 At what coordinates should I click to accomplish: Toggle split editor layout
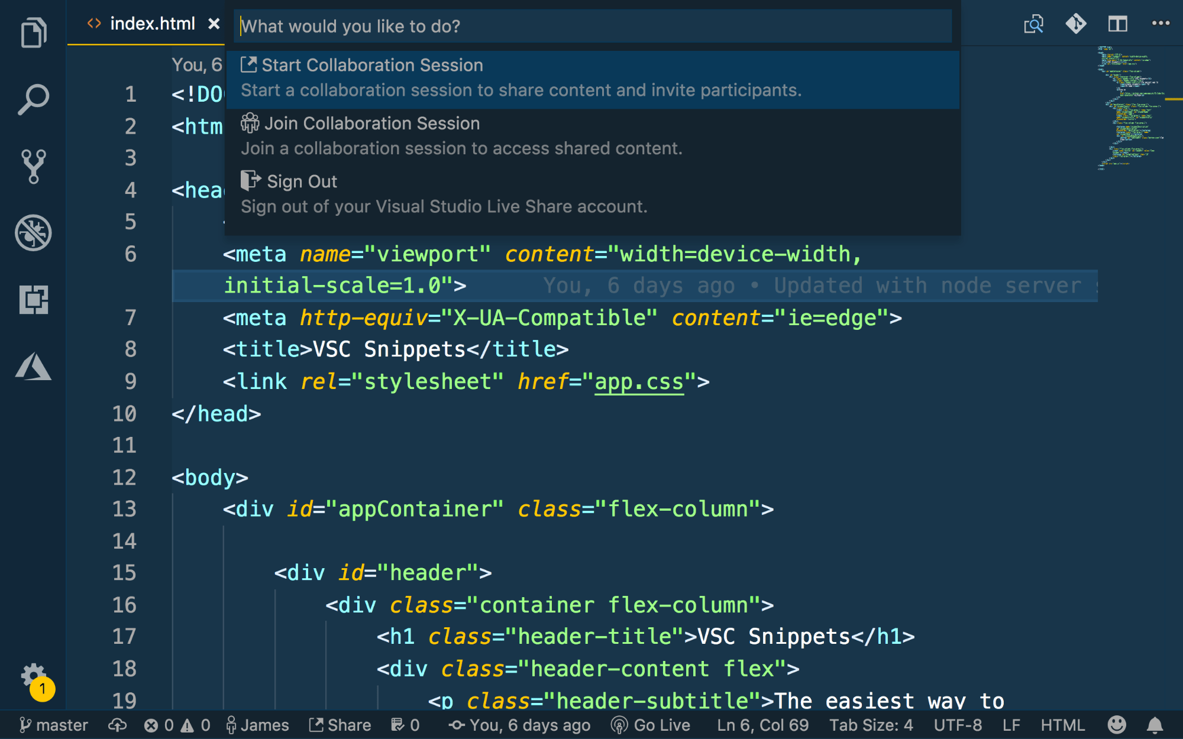pyautogui.click(x=1117, y=24)
